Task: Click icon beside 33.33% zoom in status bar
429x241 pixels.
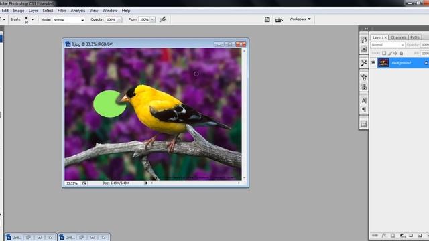Action: click(x=84, y=183)
